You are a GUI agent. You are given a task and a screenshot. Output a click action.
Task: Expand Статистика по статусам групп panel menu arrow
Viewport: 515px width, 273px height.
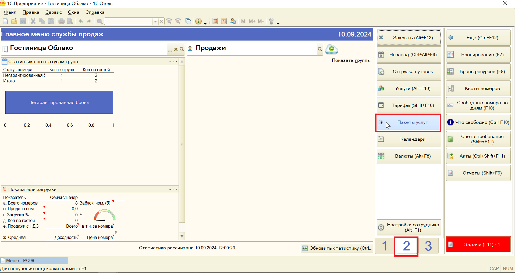point(177,61)
